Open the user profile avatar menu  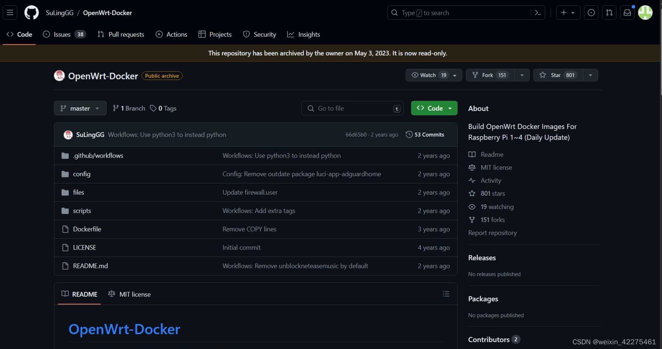point(645,13)
